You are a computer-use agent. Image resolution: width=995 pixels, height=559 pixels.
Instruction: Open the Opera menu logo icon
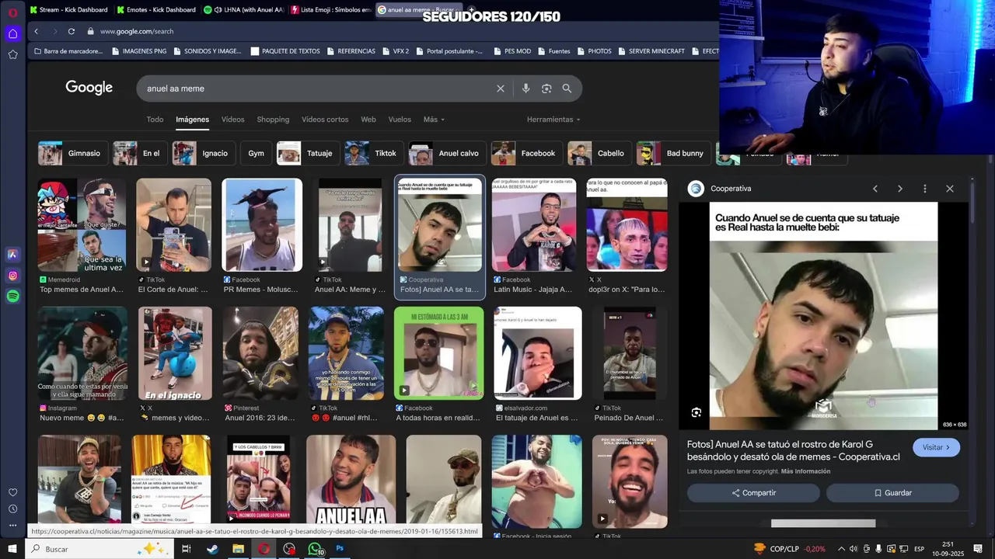pos(13,12)
